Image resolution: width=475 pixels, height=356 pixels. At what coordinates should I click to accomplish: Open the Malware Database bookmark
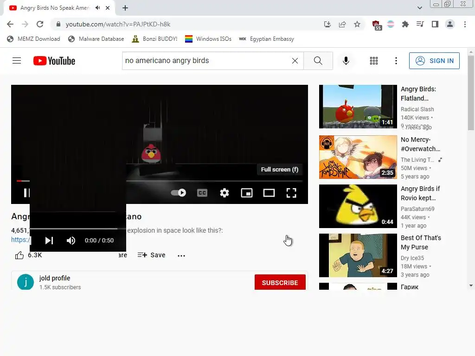click(96, 39)
